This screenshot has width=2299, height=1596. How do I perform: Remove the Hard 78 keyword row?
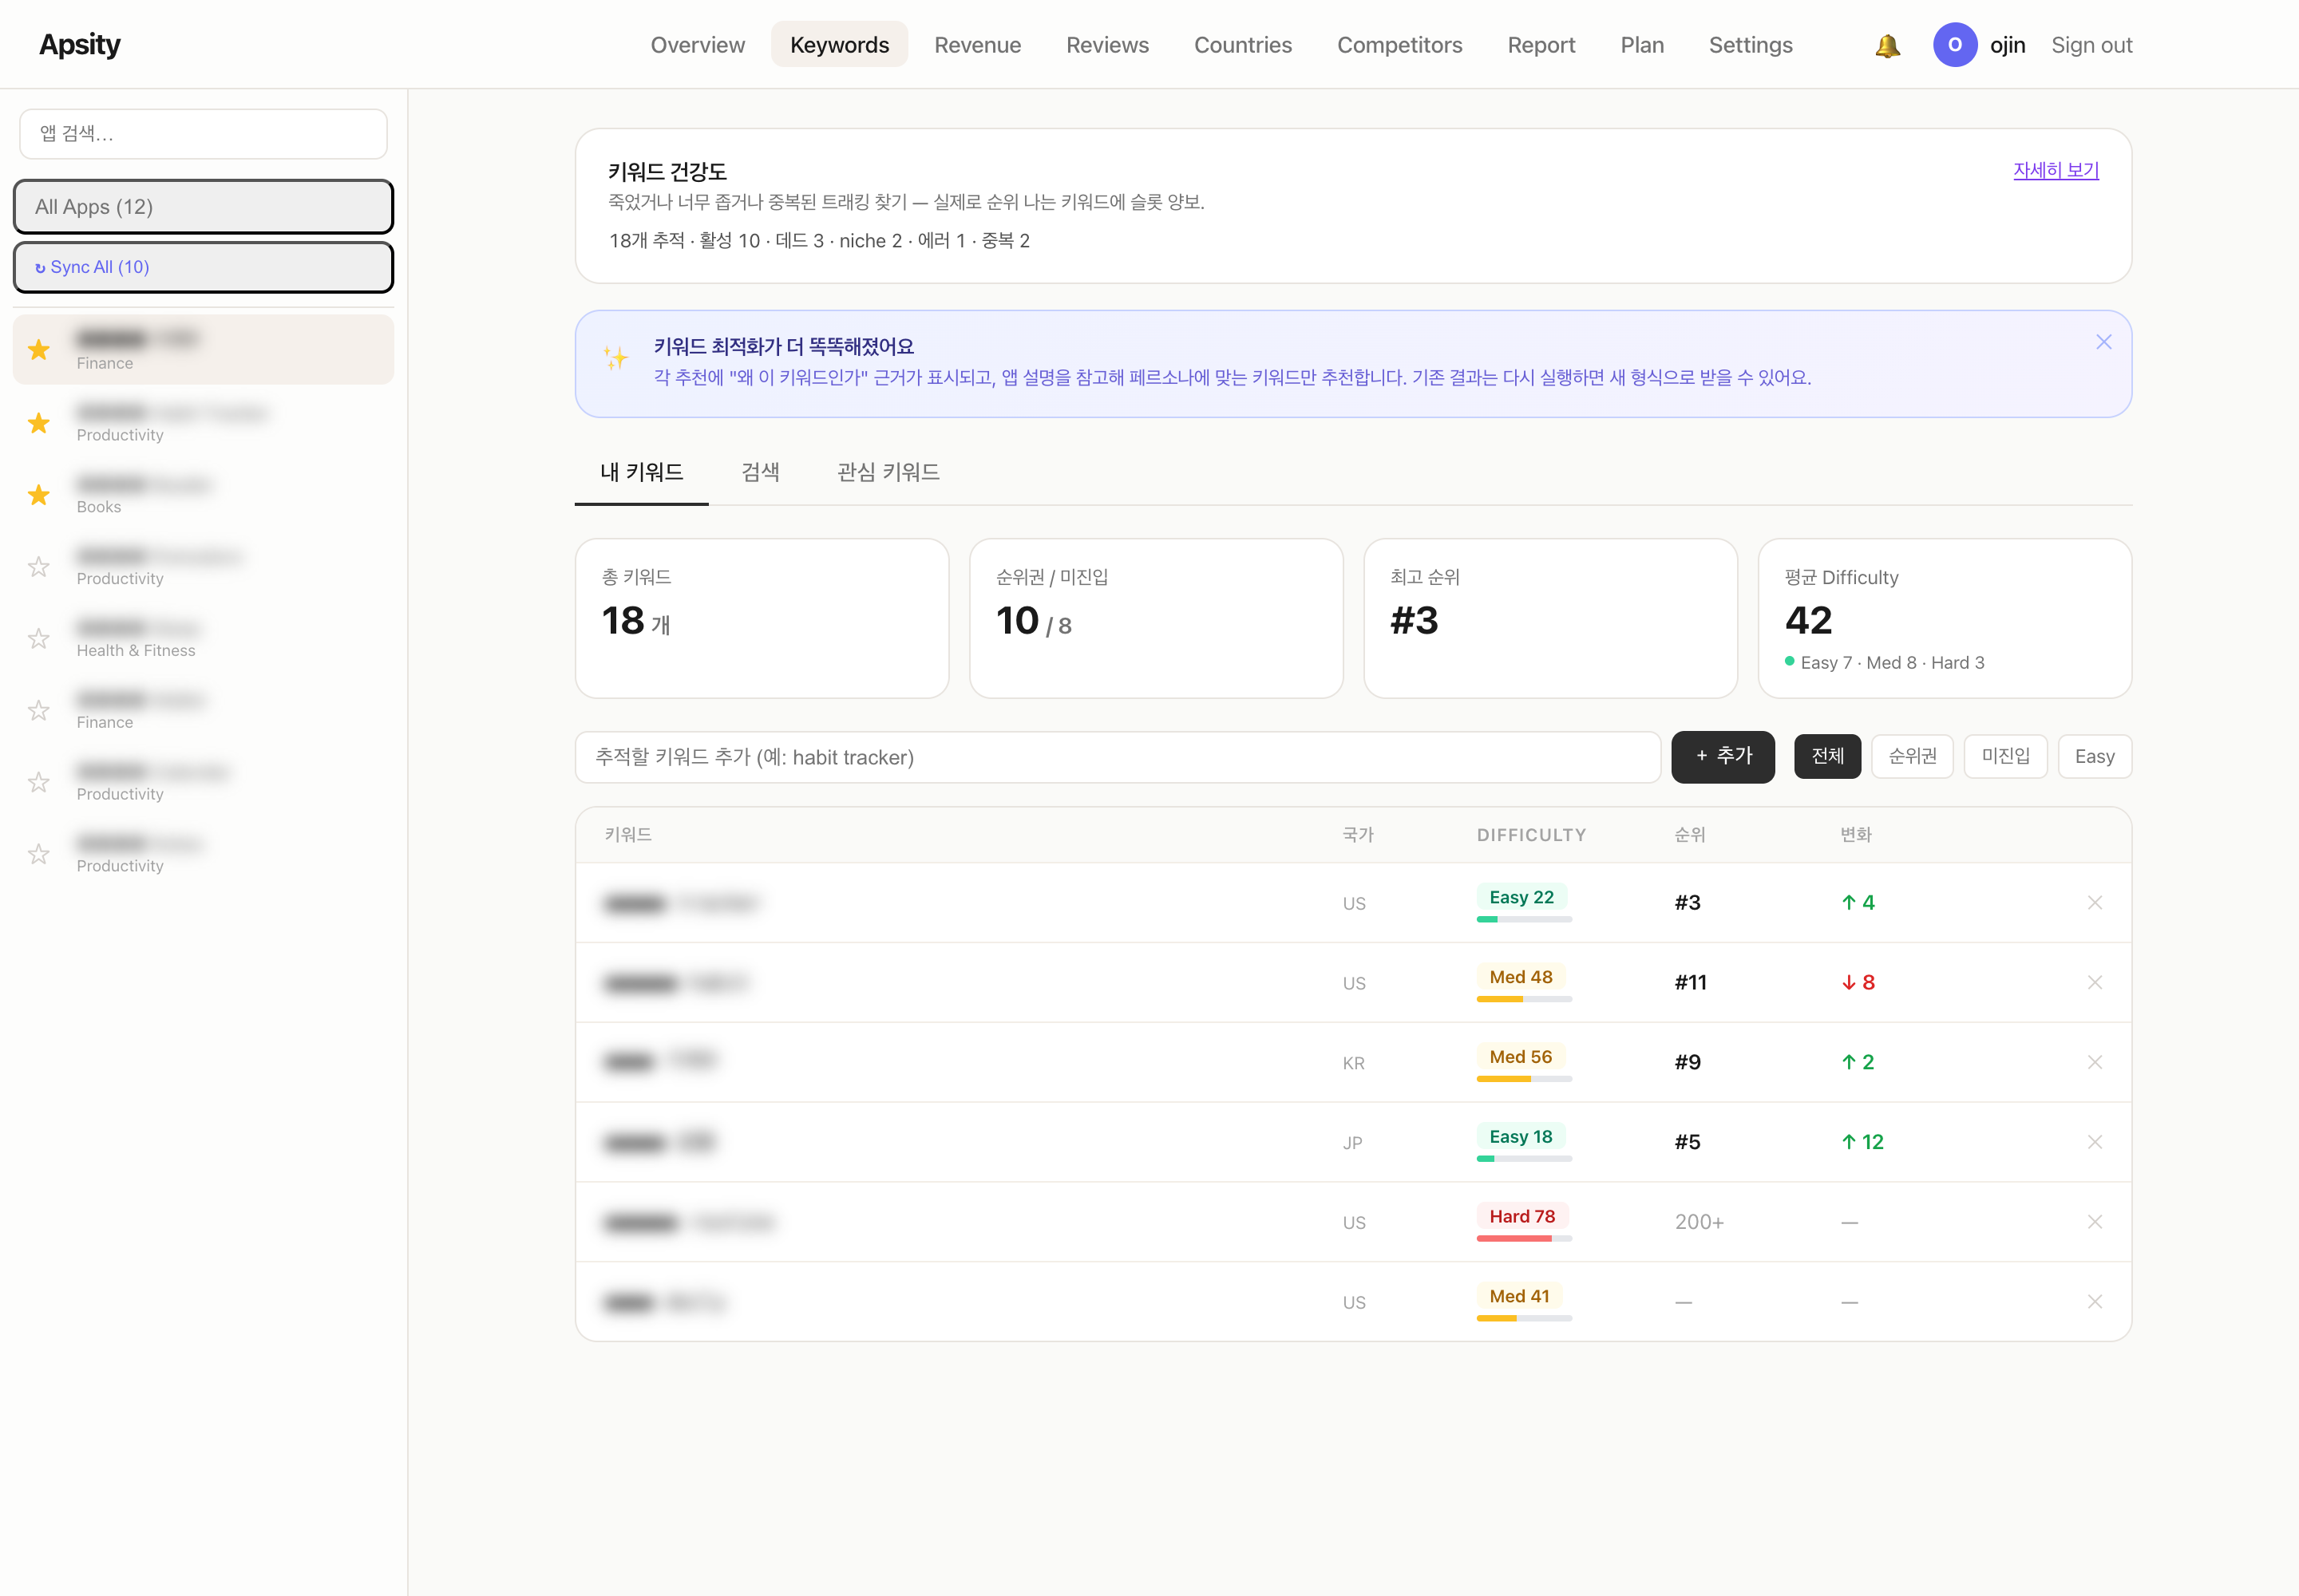coord(2094,1222)
